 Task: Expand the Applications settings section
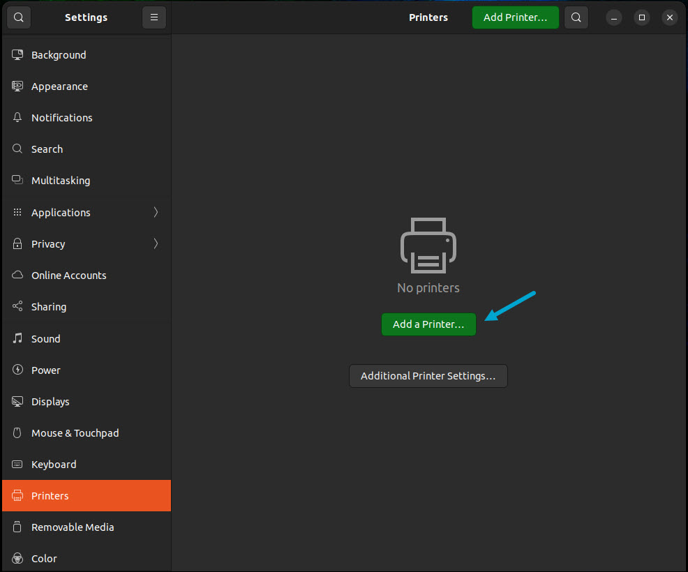click(86, 212)
